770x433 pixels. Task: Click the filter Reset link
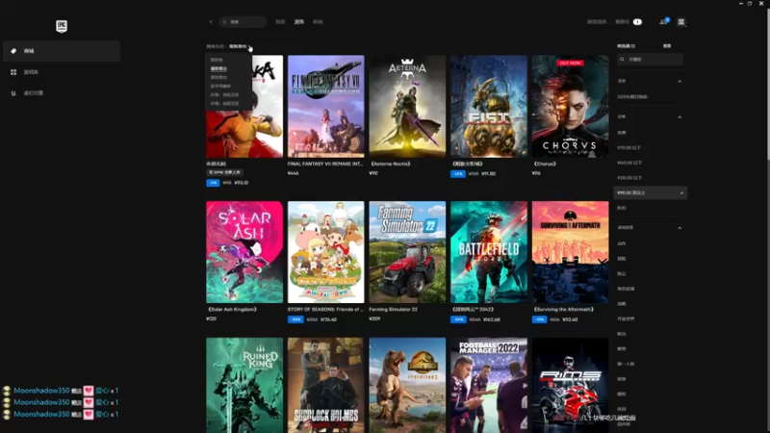tap(667, 46)
